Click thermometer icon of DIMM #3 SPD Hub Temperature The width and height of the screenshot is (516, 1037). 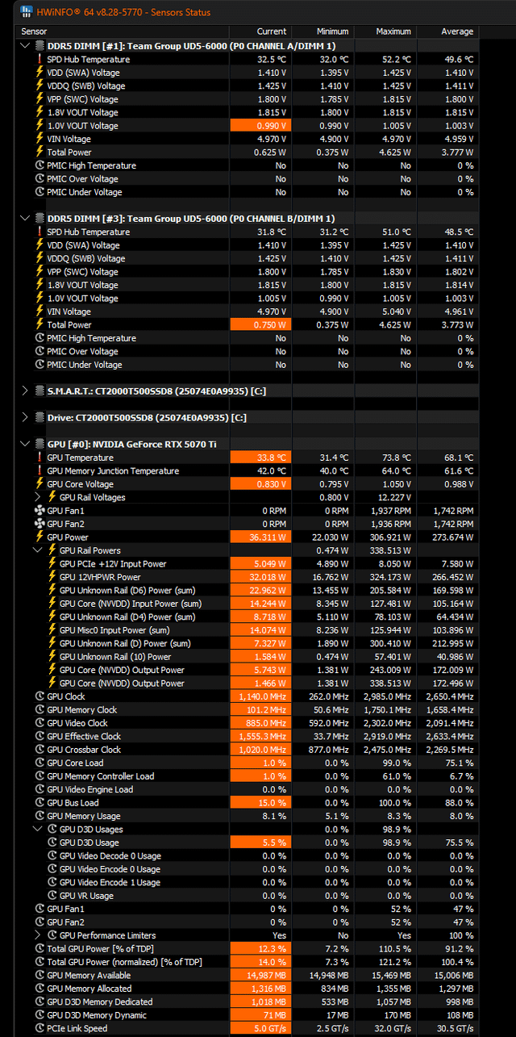tap(40, 232)
